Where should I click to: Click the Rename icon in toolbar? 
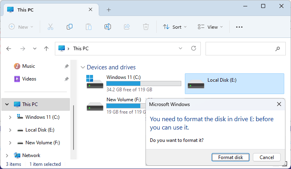pyautogui.click(x=107, y=27)
